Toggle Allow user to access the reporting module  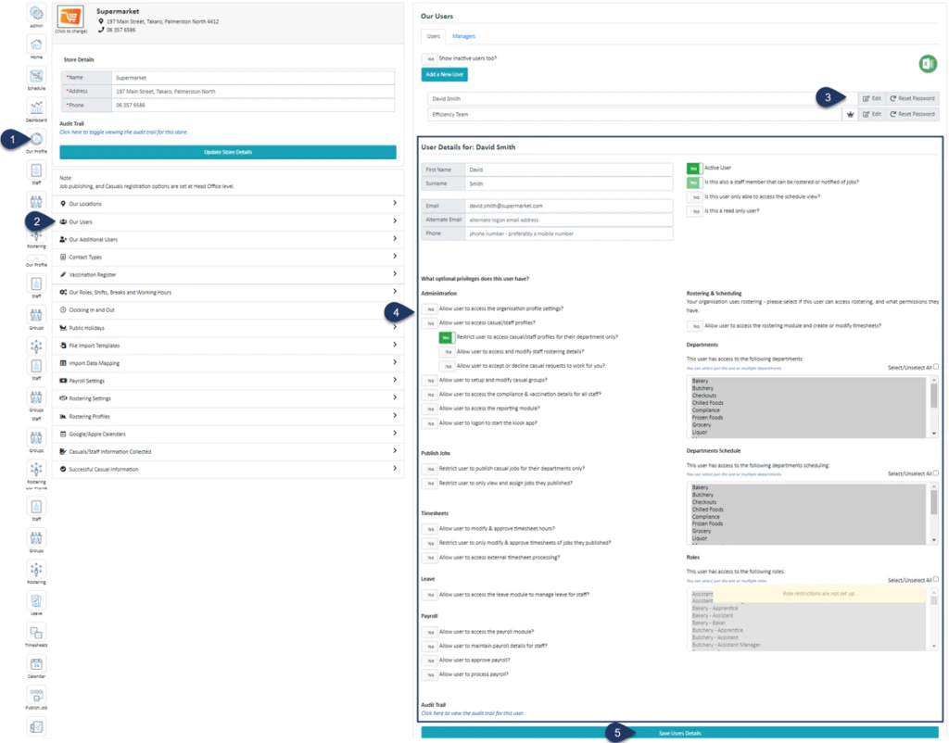[429, 409]
